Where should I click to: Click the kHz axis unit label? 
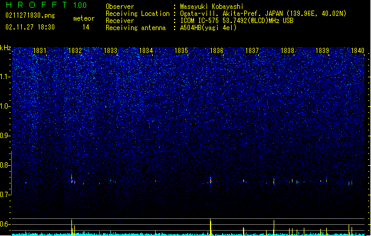pyautogui.click(x=5, y=48)
